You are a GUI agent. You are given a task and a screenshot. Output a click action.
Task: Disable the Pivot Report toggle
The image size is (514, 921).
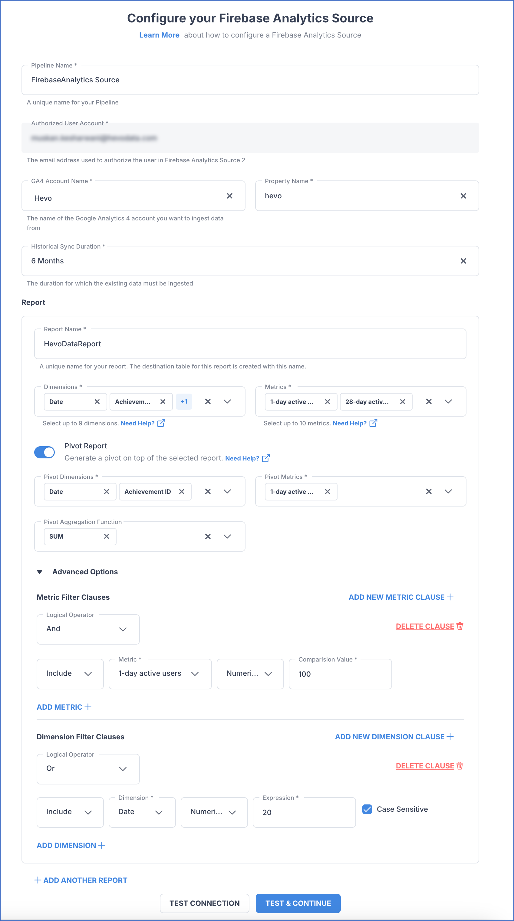[45, 452]
